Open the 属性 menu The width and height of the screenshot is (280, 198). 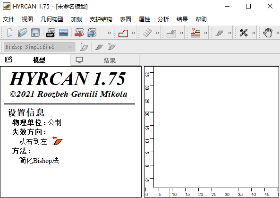144,19
